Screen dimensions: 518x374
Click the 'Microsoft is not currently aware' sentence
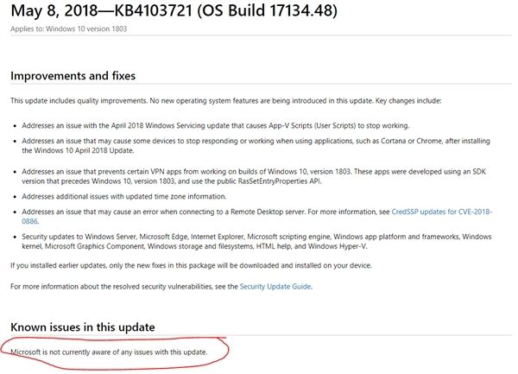[x=109, y=352]
